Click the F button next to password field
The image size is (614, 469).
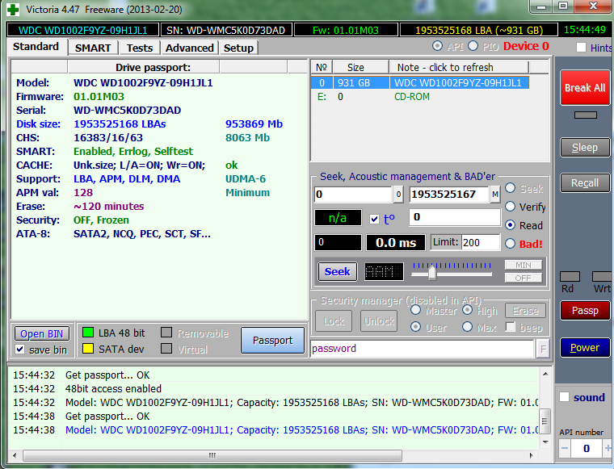(542, 349)
